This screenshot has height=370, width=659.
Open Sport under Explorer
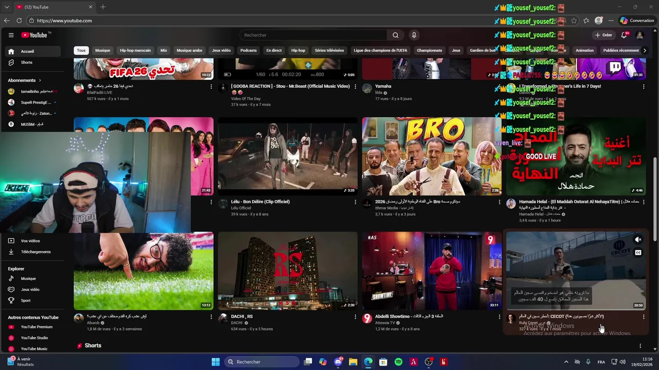pos(32,300)
